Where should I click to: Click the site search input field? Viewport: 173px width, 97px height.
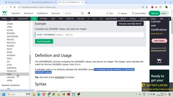pyautogui.click(x=72, y=13)
